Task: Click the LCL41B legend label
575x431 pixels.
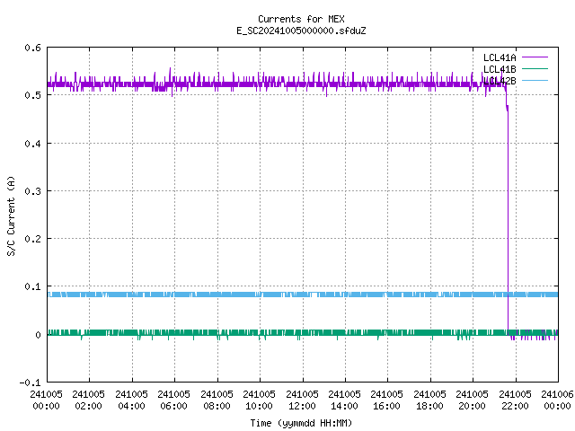Action: [x=500, y=69]
